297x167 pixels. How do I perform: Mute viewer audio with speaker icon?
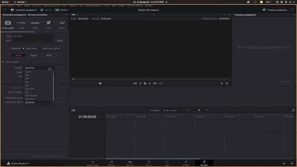click(x=100, y=83)
